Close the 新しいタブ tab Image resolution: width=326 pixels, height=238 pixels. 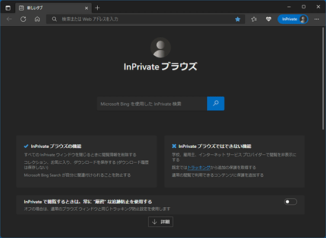(x=87, y=8)
